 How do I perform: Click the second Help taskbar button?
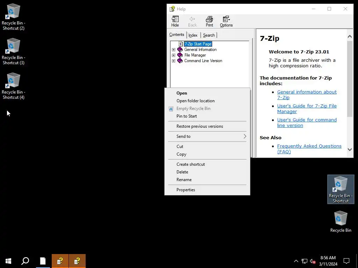pyautogui.click(x=77, y=261)
